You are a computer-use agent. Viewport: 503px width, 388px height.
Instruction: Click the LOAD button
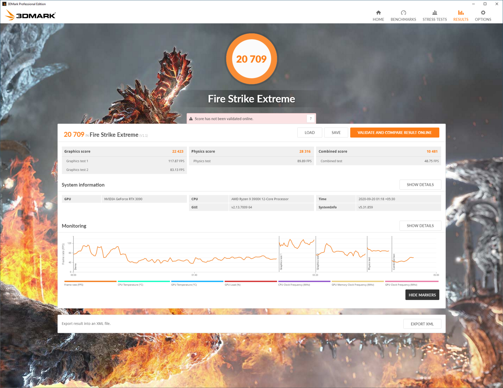pos(310,133)
